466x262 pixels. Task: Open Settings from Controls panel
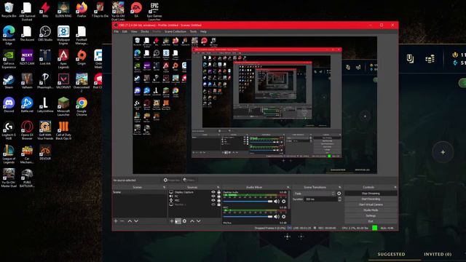[371, 215]
